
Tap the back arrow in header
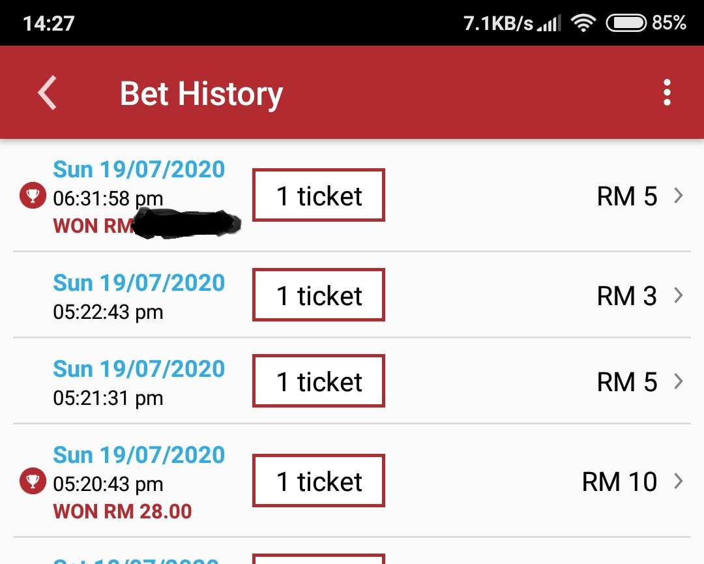click(47, 93)
